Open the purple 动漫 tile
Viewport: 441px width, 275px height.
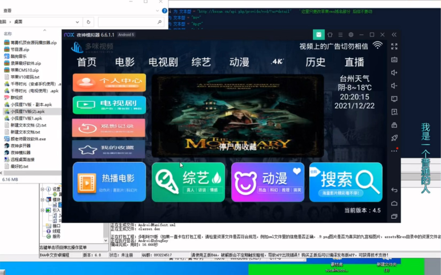point(268,182)
